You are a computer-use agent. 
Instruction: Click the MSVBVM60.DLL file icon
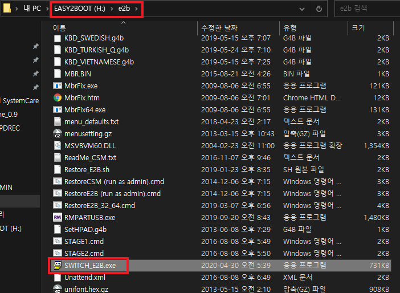pos(58,146)
